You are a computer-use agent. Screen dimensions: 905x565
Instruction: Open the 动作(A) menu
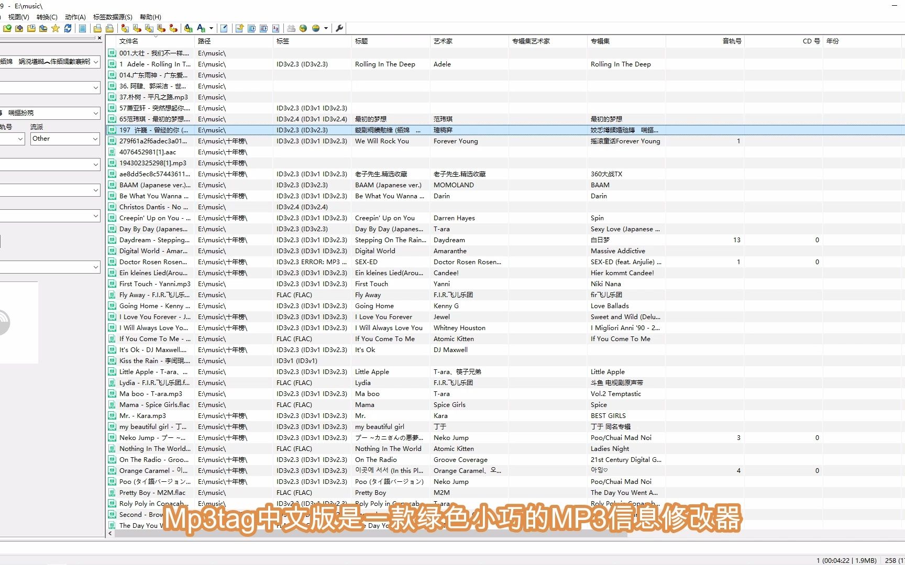[x=75, y=17]
